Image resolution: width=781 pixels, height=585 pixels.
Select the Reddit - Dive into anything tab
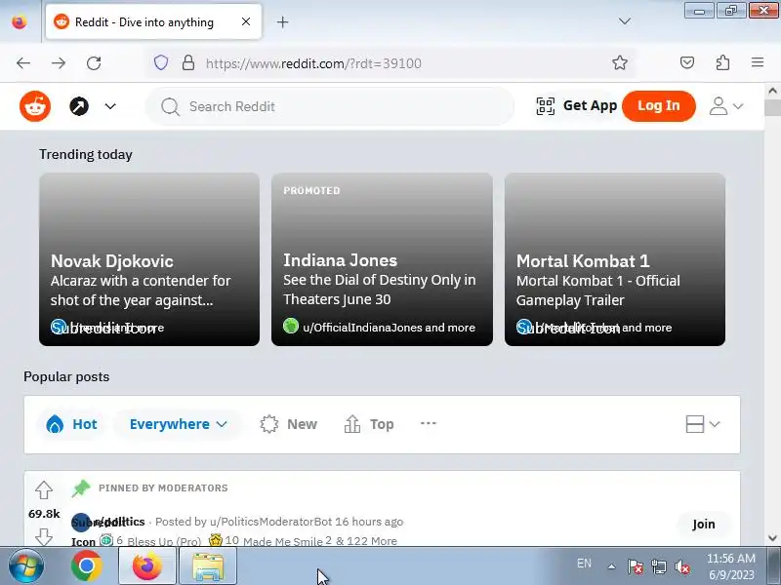click(x=153, y=21)
